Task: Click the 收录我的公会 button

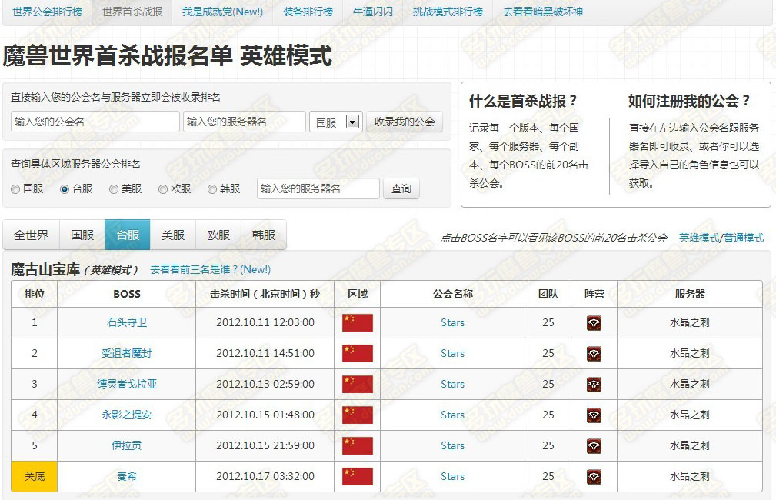Action: click(405, 122)
